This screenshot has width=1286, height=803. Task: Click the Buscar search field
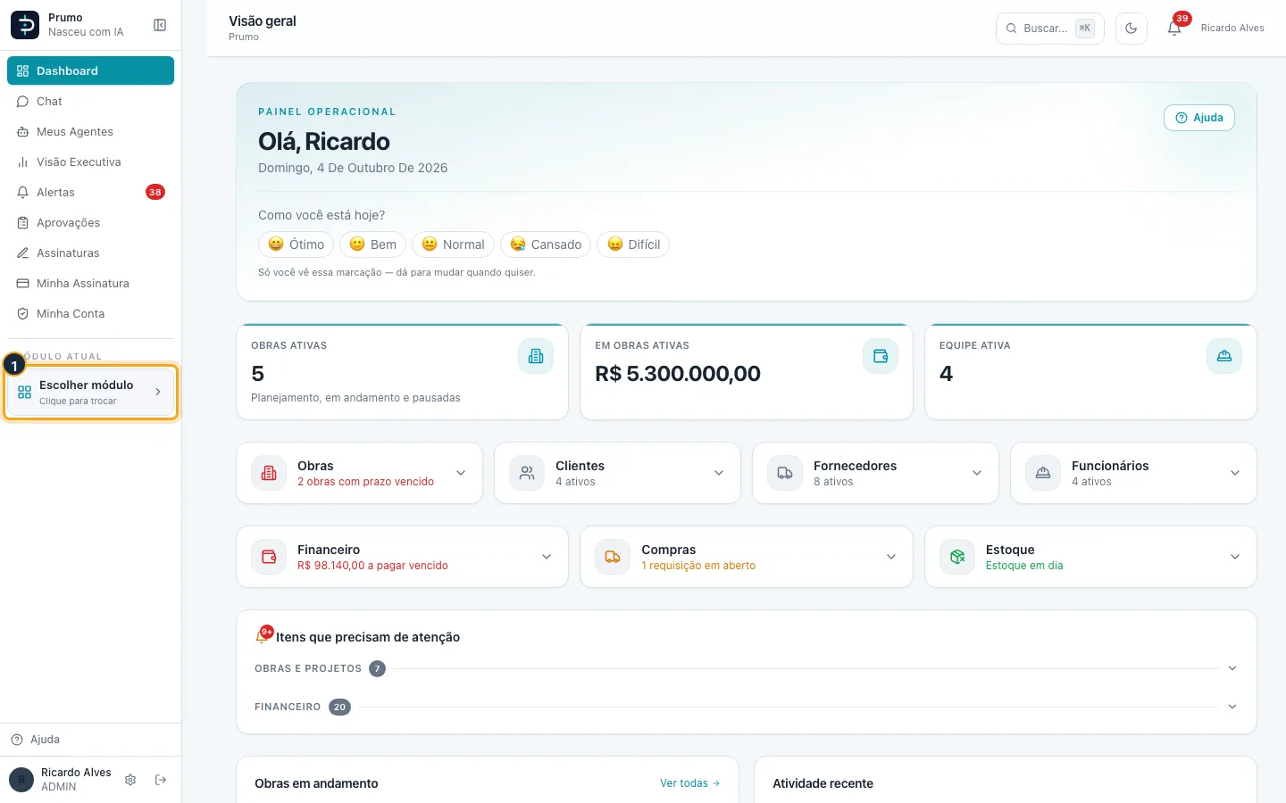click(1050, 29)
